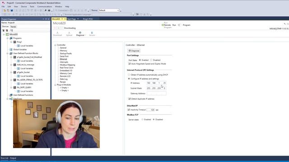Collapse the Programs node expander

[8, 38]
